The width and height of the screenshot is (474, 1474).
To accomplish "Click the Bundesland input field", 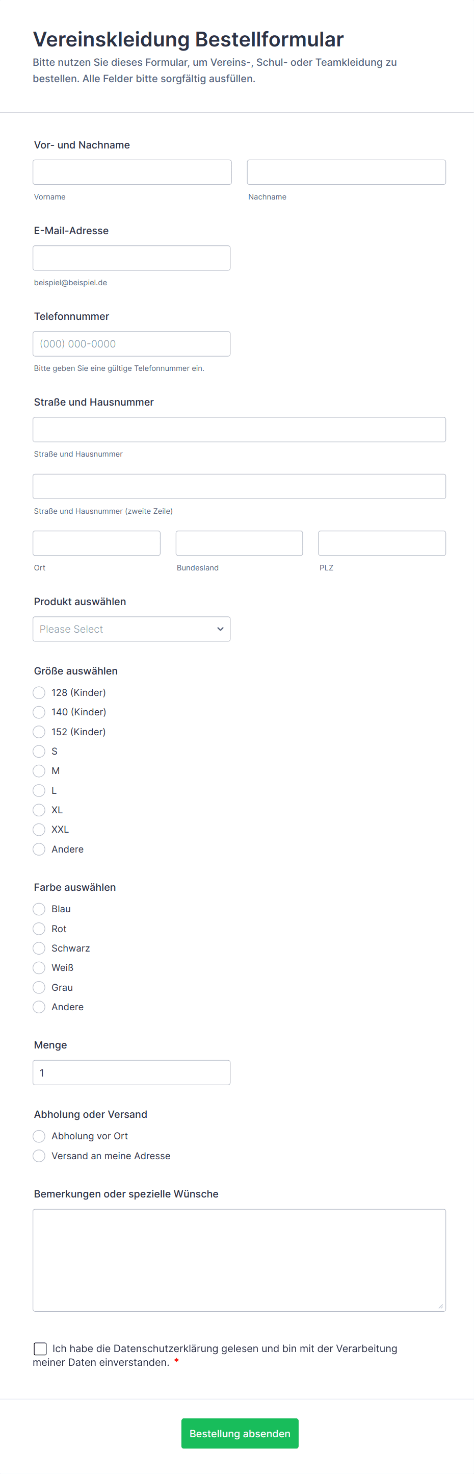I will [239, 543].
